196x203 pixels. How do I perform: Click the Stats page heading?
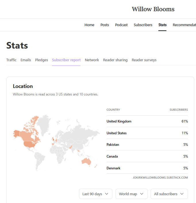click(x=17, y=45)
